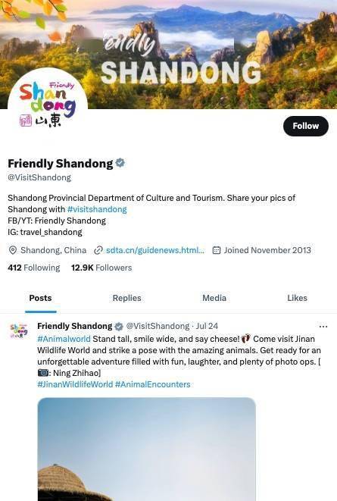Open the Media tab
Viewport: 337px width, 501px height.
click(214, 298)
